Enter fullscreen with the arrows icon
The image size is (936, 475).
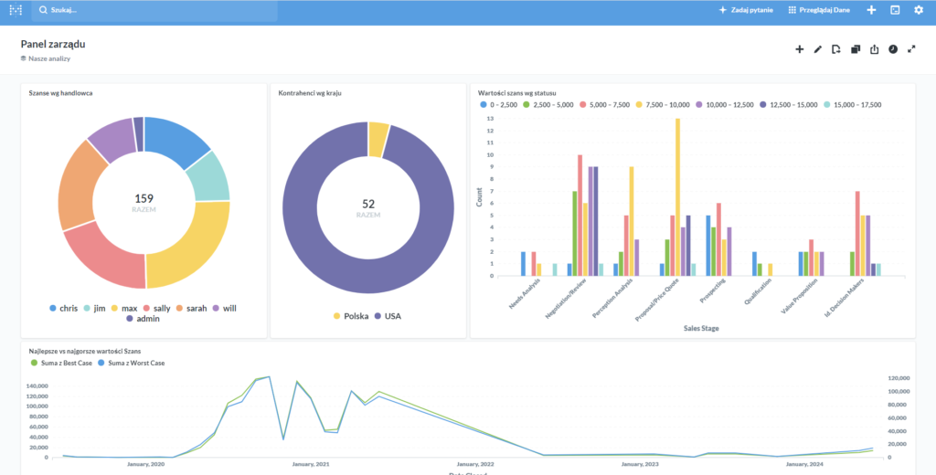tap(911, 49)
